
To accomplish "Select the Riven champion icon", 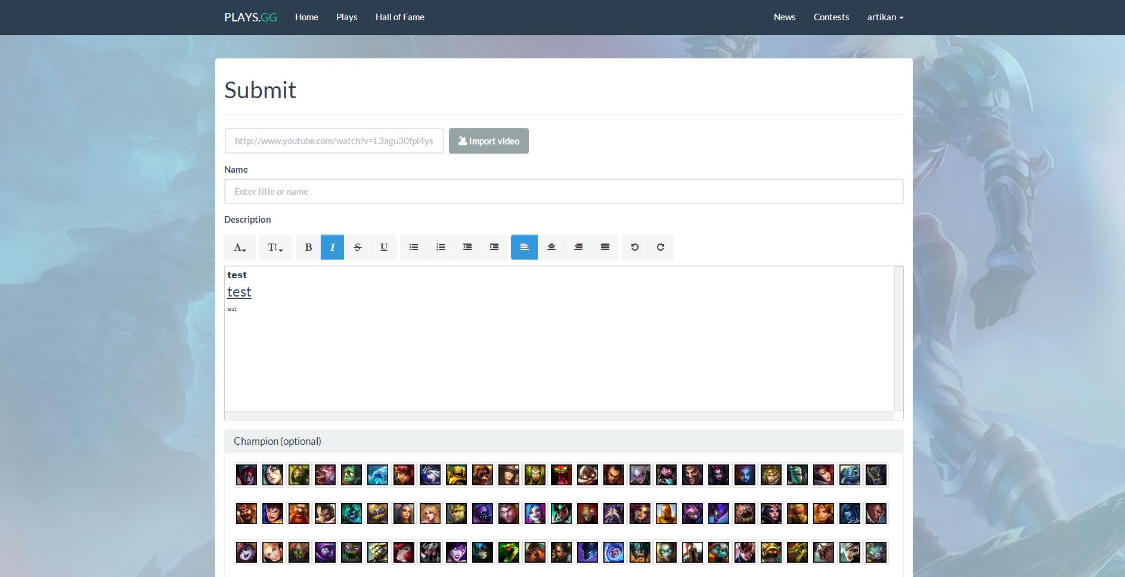I will pos(850,553).
